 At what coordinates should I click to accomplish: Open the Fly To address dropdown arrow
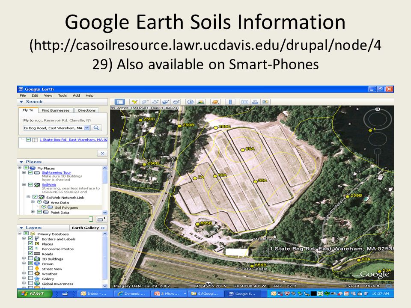click(87, 128)
